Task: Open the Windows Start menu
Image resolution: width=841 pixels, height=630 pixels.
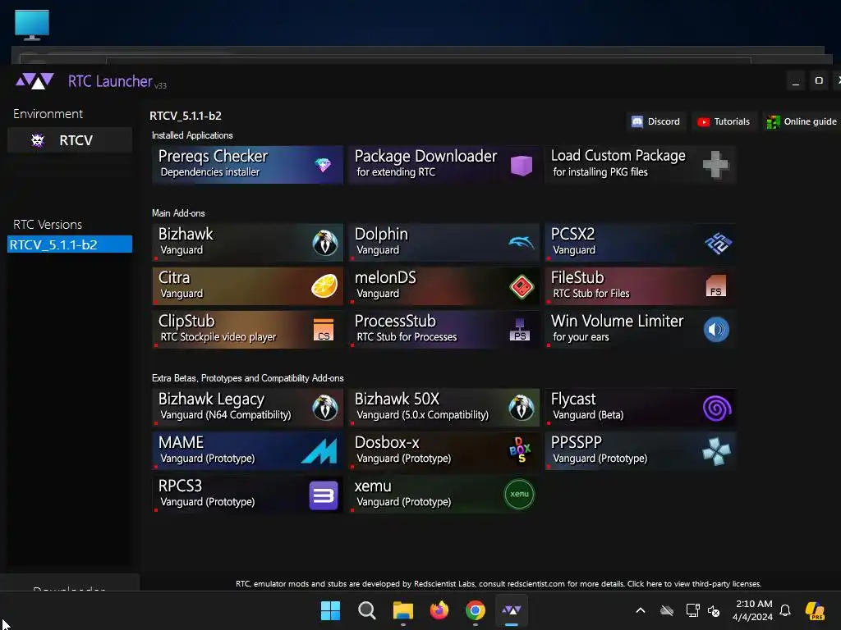Action: pyautogui.click(x=330, y=610)
